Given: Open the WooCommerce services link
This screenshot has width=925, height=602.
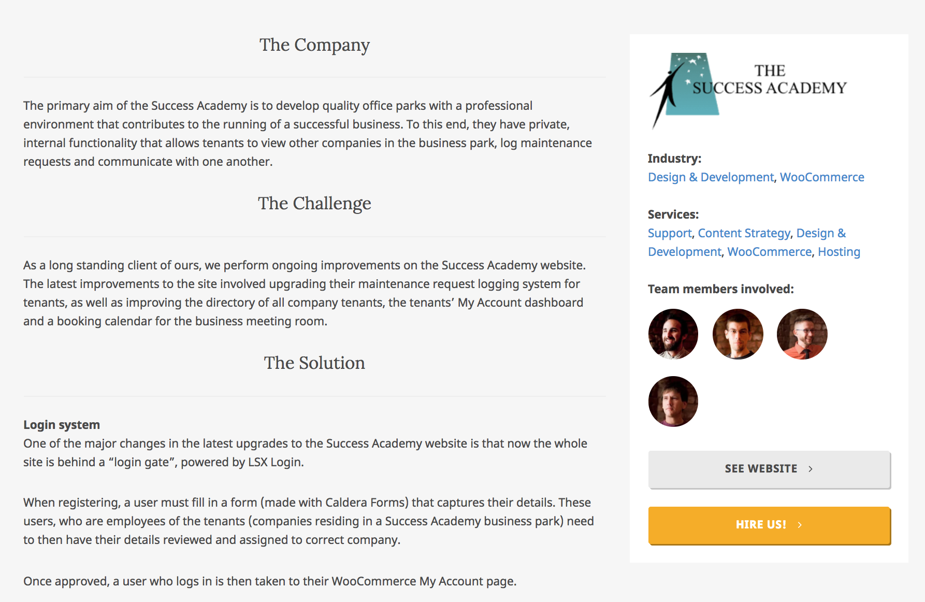Looking at the screenshot, I should (x=770, y=252).
